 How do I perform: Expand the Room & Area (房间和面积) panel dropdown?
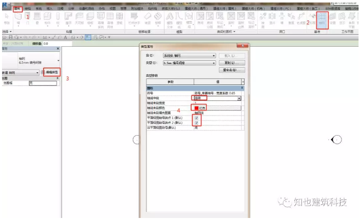coord(226,32)
